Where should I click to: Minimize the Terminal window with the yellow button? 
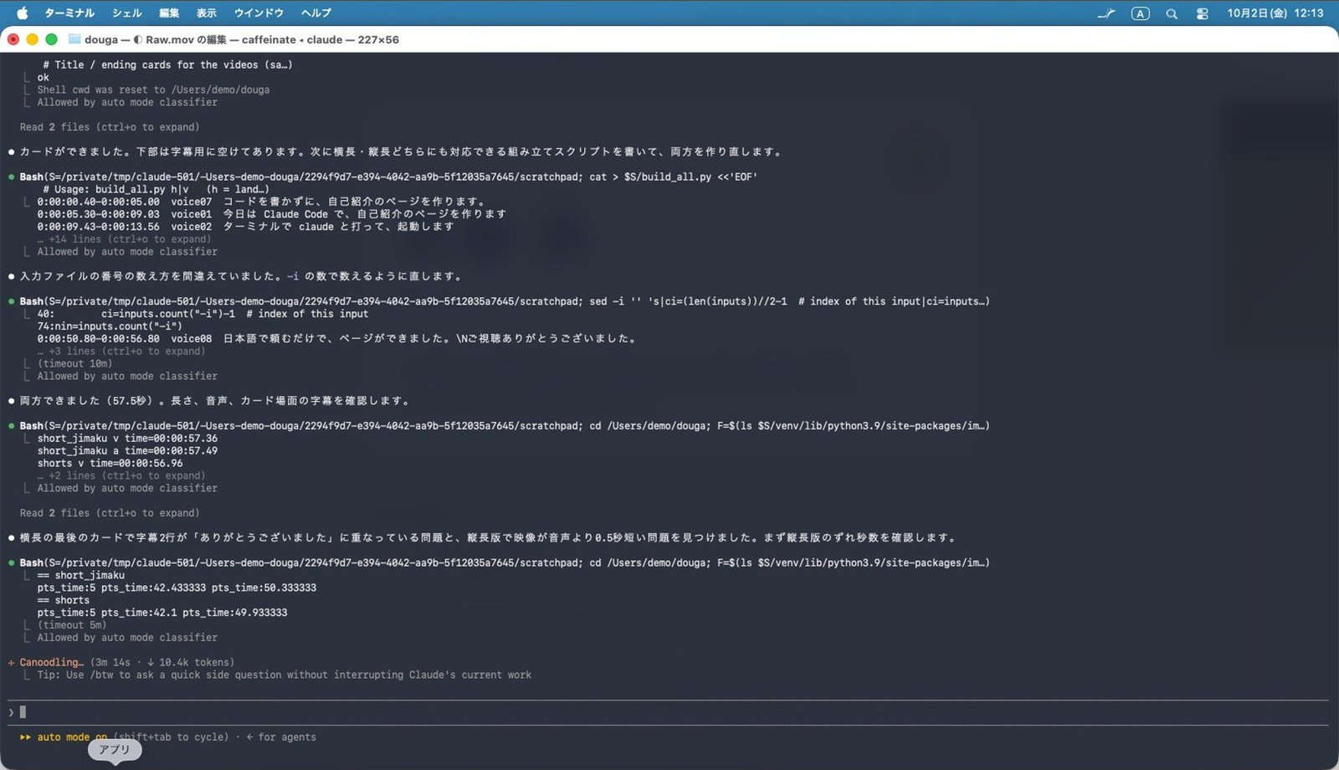(33, 39)
